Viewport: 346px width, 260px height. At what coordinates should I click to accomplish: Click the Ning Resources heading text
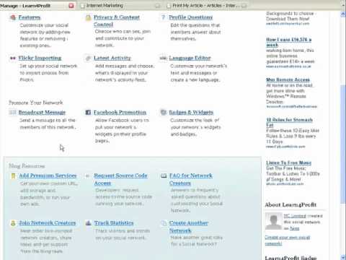(x=27, y=166)
